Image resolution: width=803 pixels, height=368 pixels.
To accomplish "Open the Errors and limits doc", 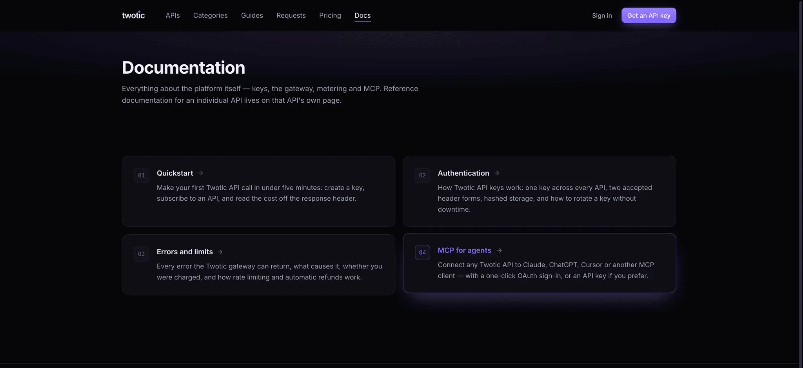I will click(185, 252).
